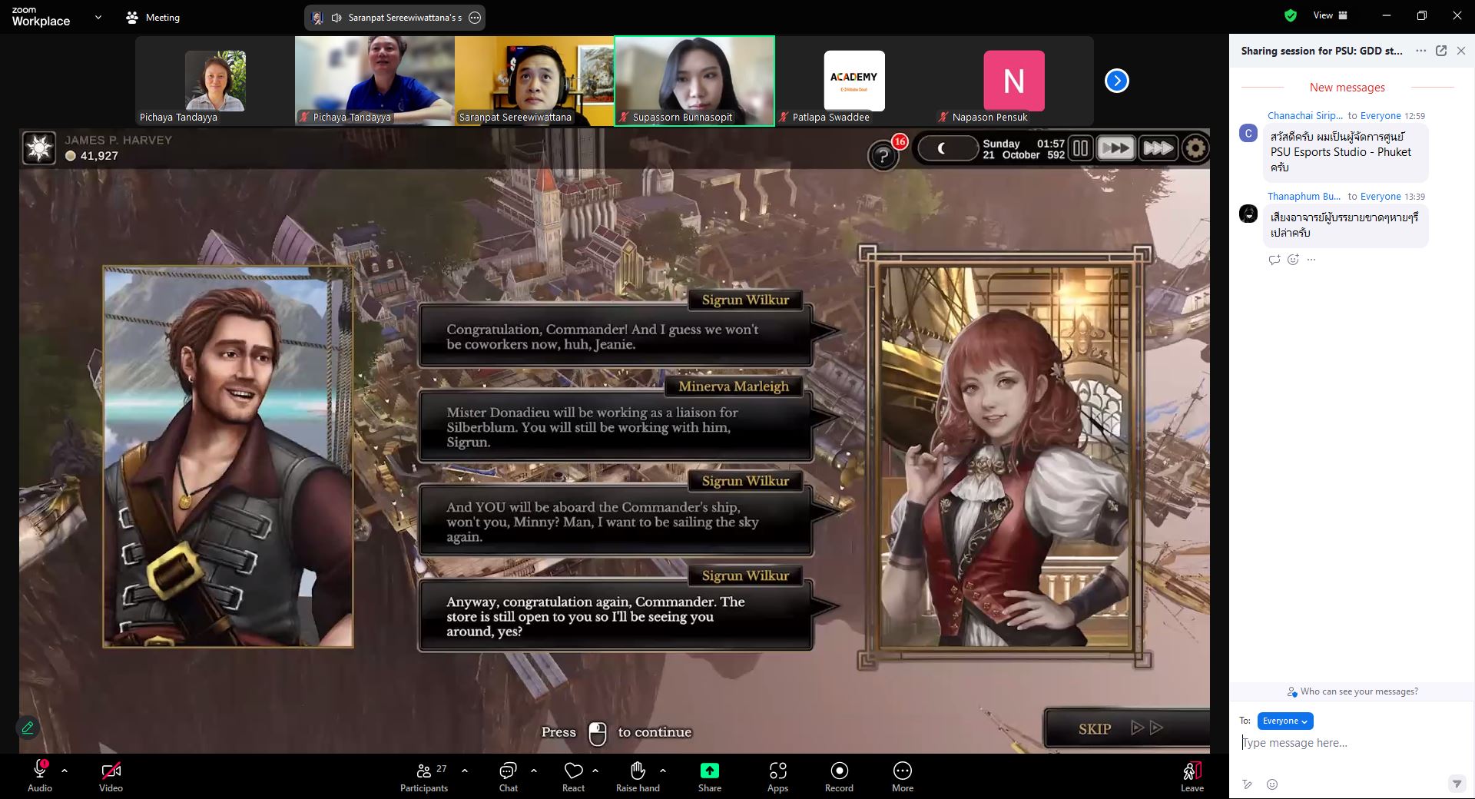Open the Everyone recipient dropdown
Image resolution: width=1475 pixels, height=799 pixels.
1284,721
